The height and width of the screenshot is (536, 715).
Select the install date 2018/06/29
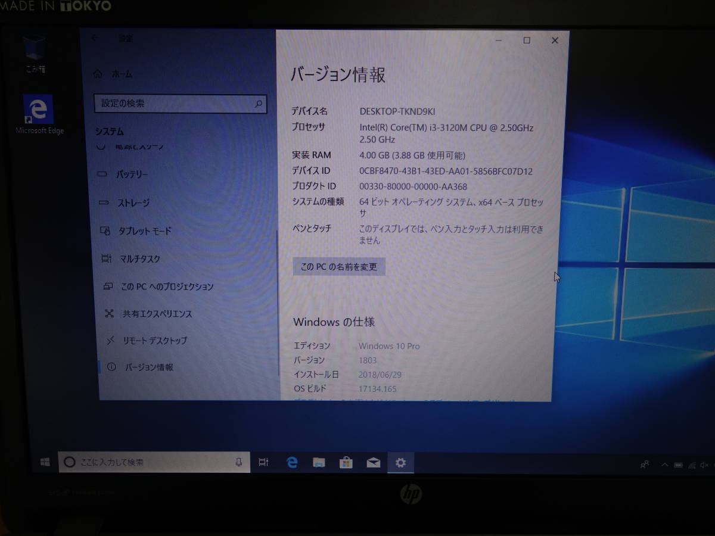(380, 375)
